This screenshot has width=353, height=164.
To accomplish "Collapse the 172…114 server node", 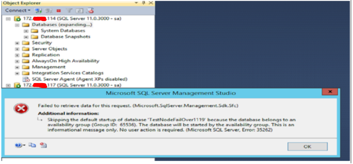I will coord(8,19).
